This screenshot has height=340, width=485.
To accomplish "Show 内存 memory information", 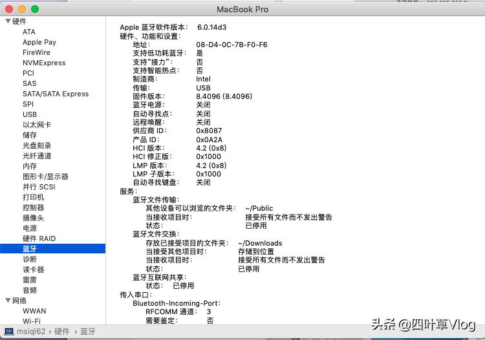I will pyautogui.click(x=30, y=166).
